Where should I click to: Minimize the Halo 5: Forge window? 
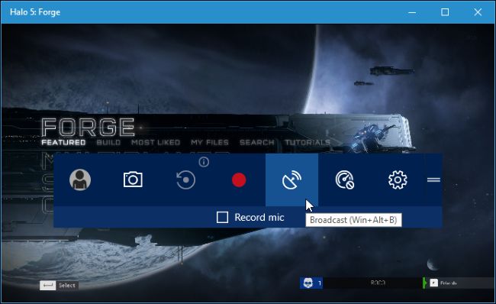point(412,12)
